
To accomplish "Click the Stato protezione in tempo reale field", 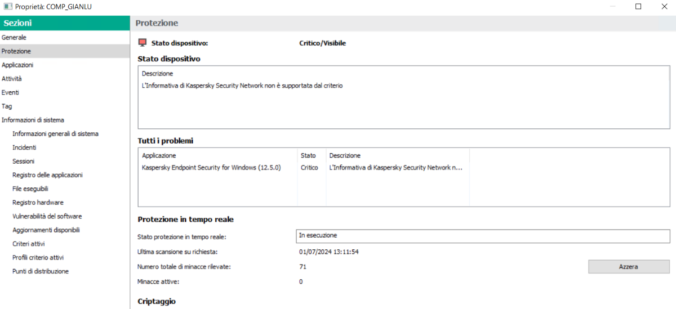I will [483, 236].
